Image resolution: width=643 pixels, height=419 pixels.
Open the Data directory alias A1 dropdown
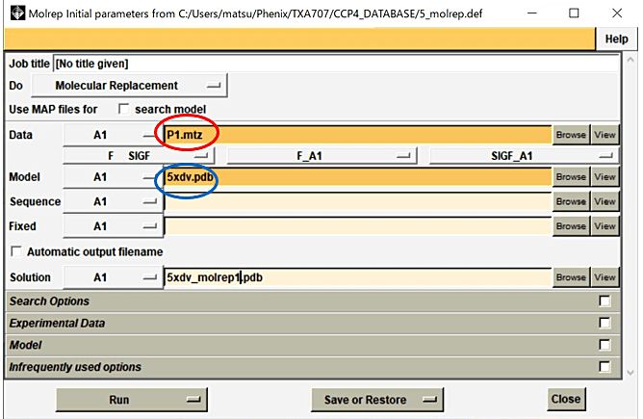pos(113,135)
